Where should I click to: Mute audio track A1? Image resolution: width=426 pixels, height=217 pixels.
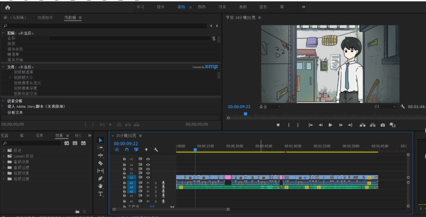[x=148, y=183]
